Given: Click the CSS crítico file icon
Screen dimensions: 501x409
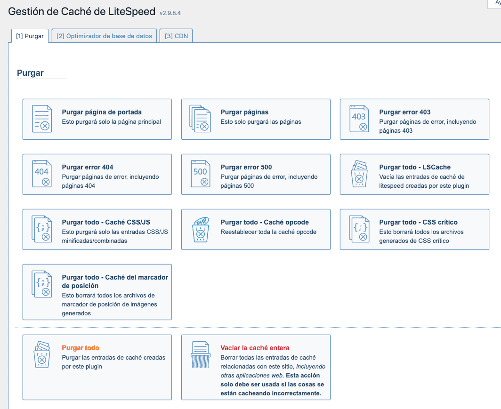Looking at the screenshot, I should (x=359, y=229).
